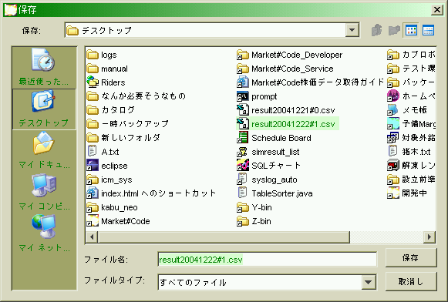Click the 保存 save button

(411, 258)
